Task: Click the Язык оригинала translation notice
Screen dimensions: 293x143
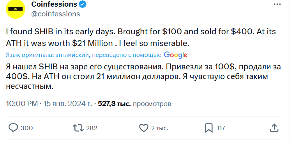Action: click(84, 55)
